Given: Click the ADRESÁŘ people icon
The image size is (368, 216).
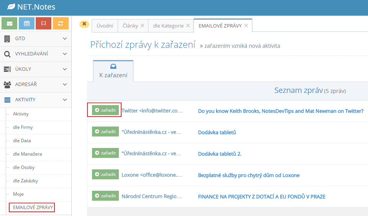Looking at the screenshot, I should pyautogui.click(x=7, y=84).
